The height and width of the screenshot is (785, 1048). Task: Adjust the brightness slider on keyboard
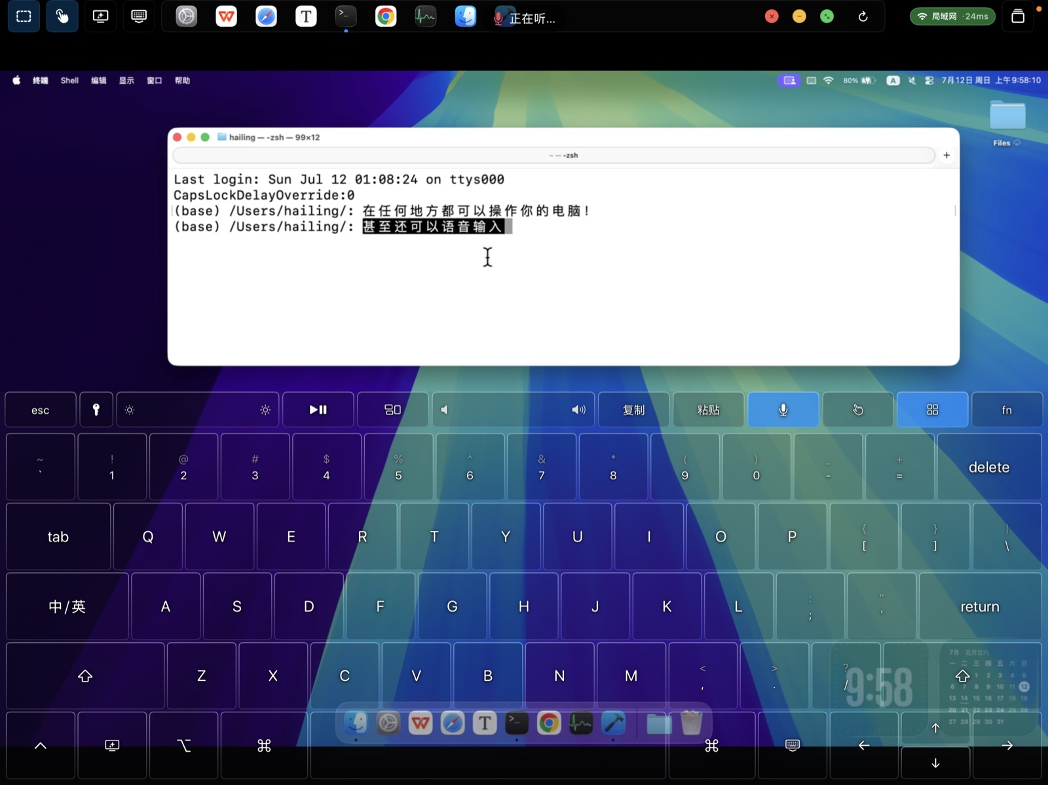tap(198, 410)
